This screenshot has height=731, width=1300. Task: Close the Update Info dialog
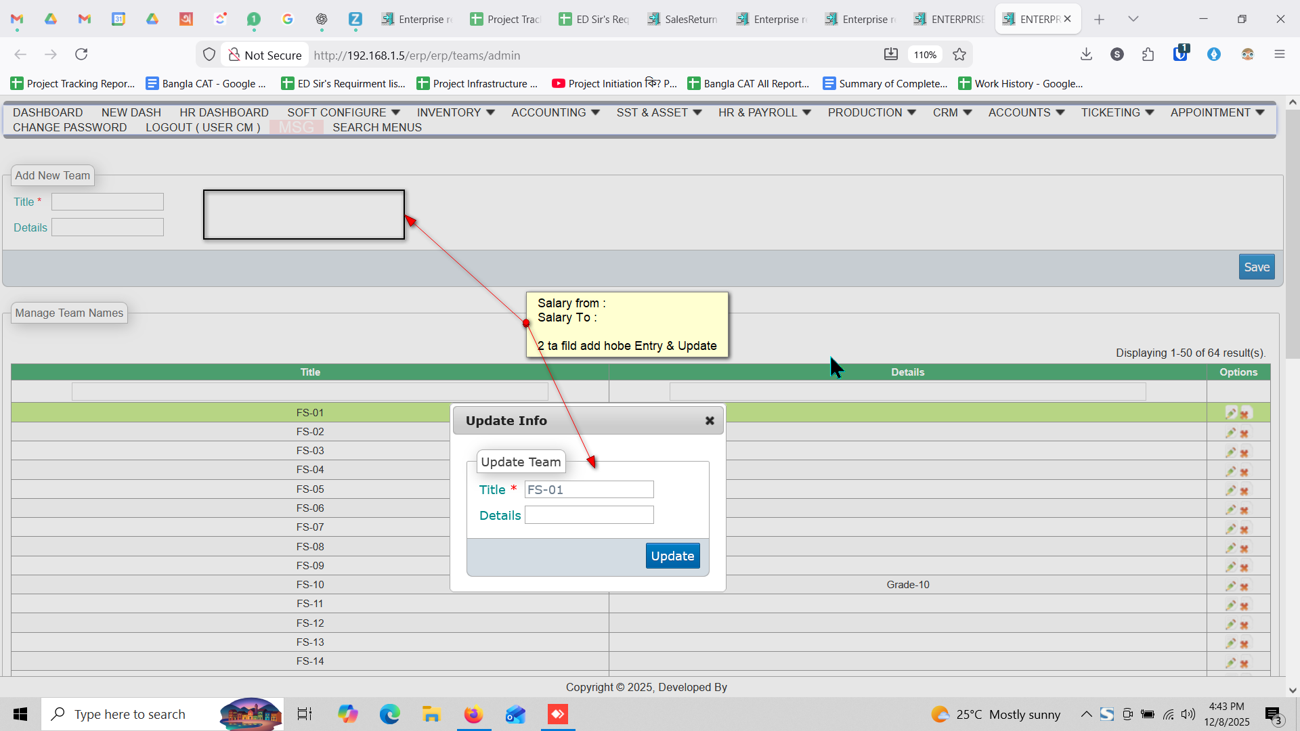pos(710,420)
